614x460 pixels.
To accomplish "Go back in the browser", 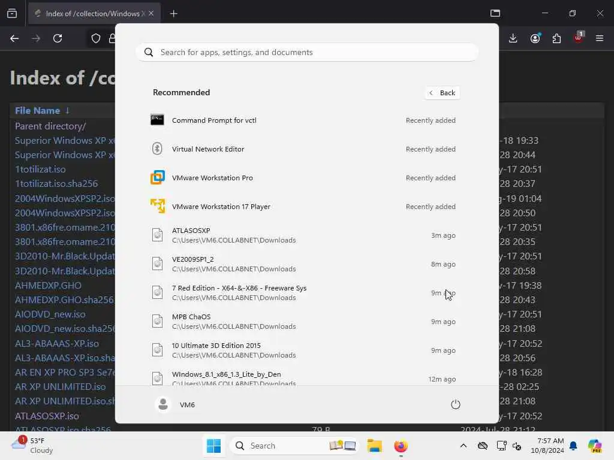I will (x=14, y=38).
